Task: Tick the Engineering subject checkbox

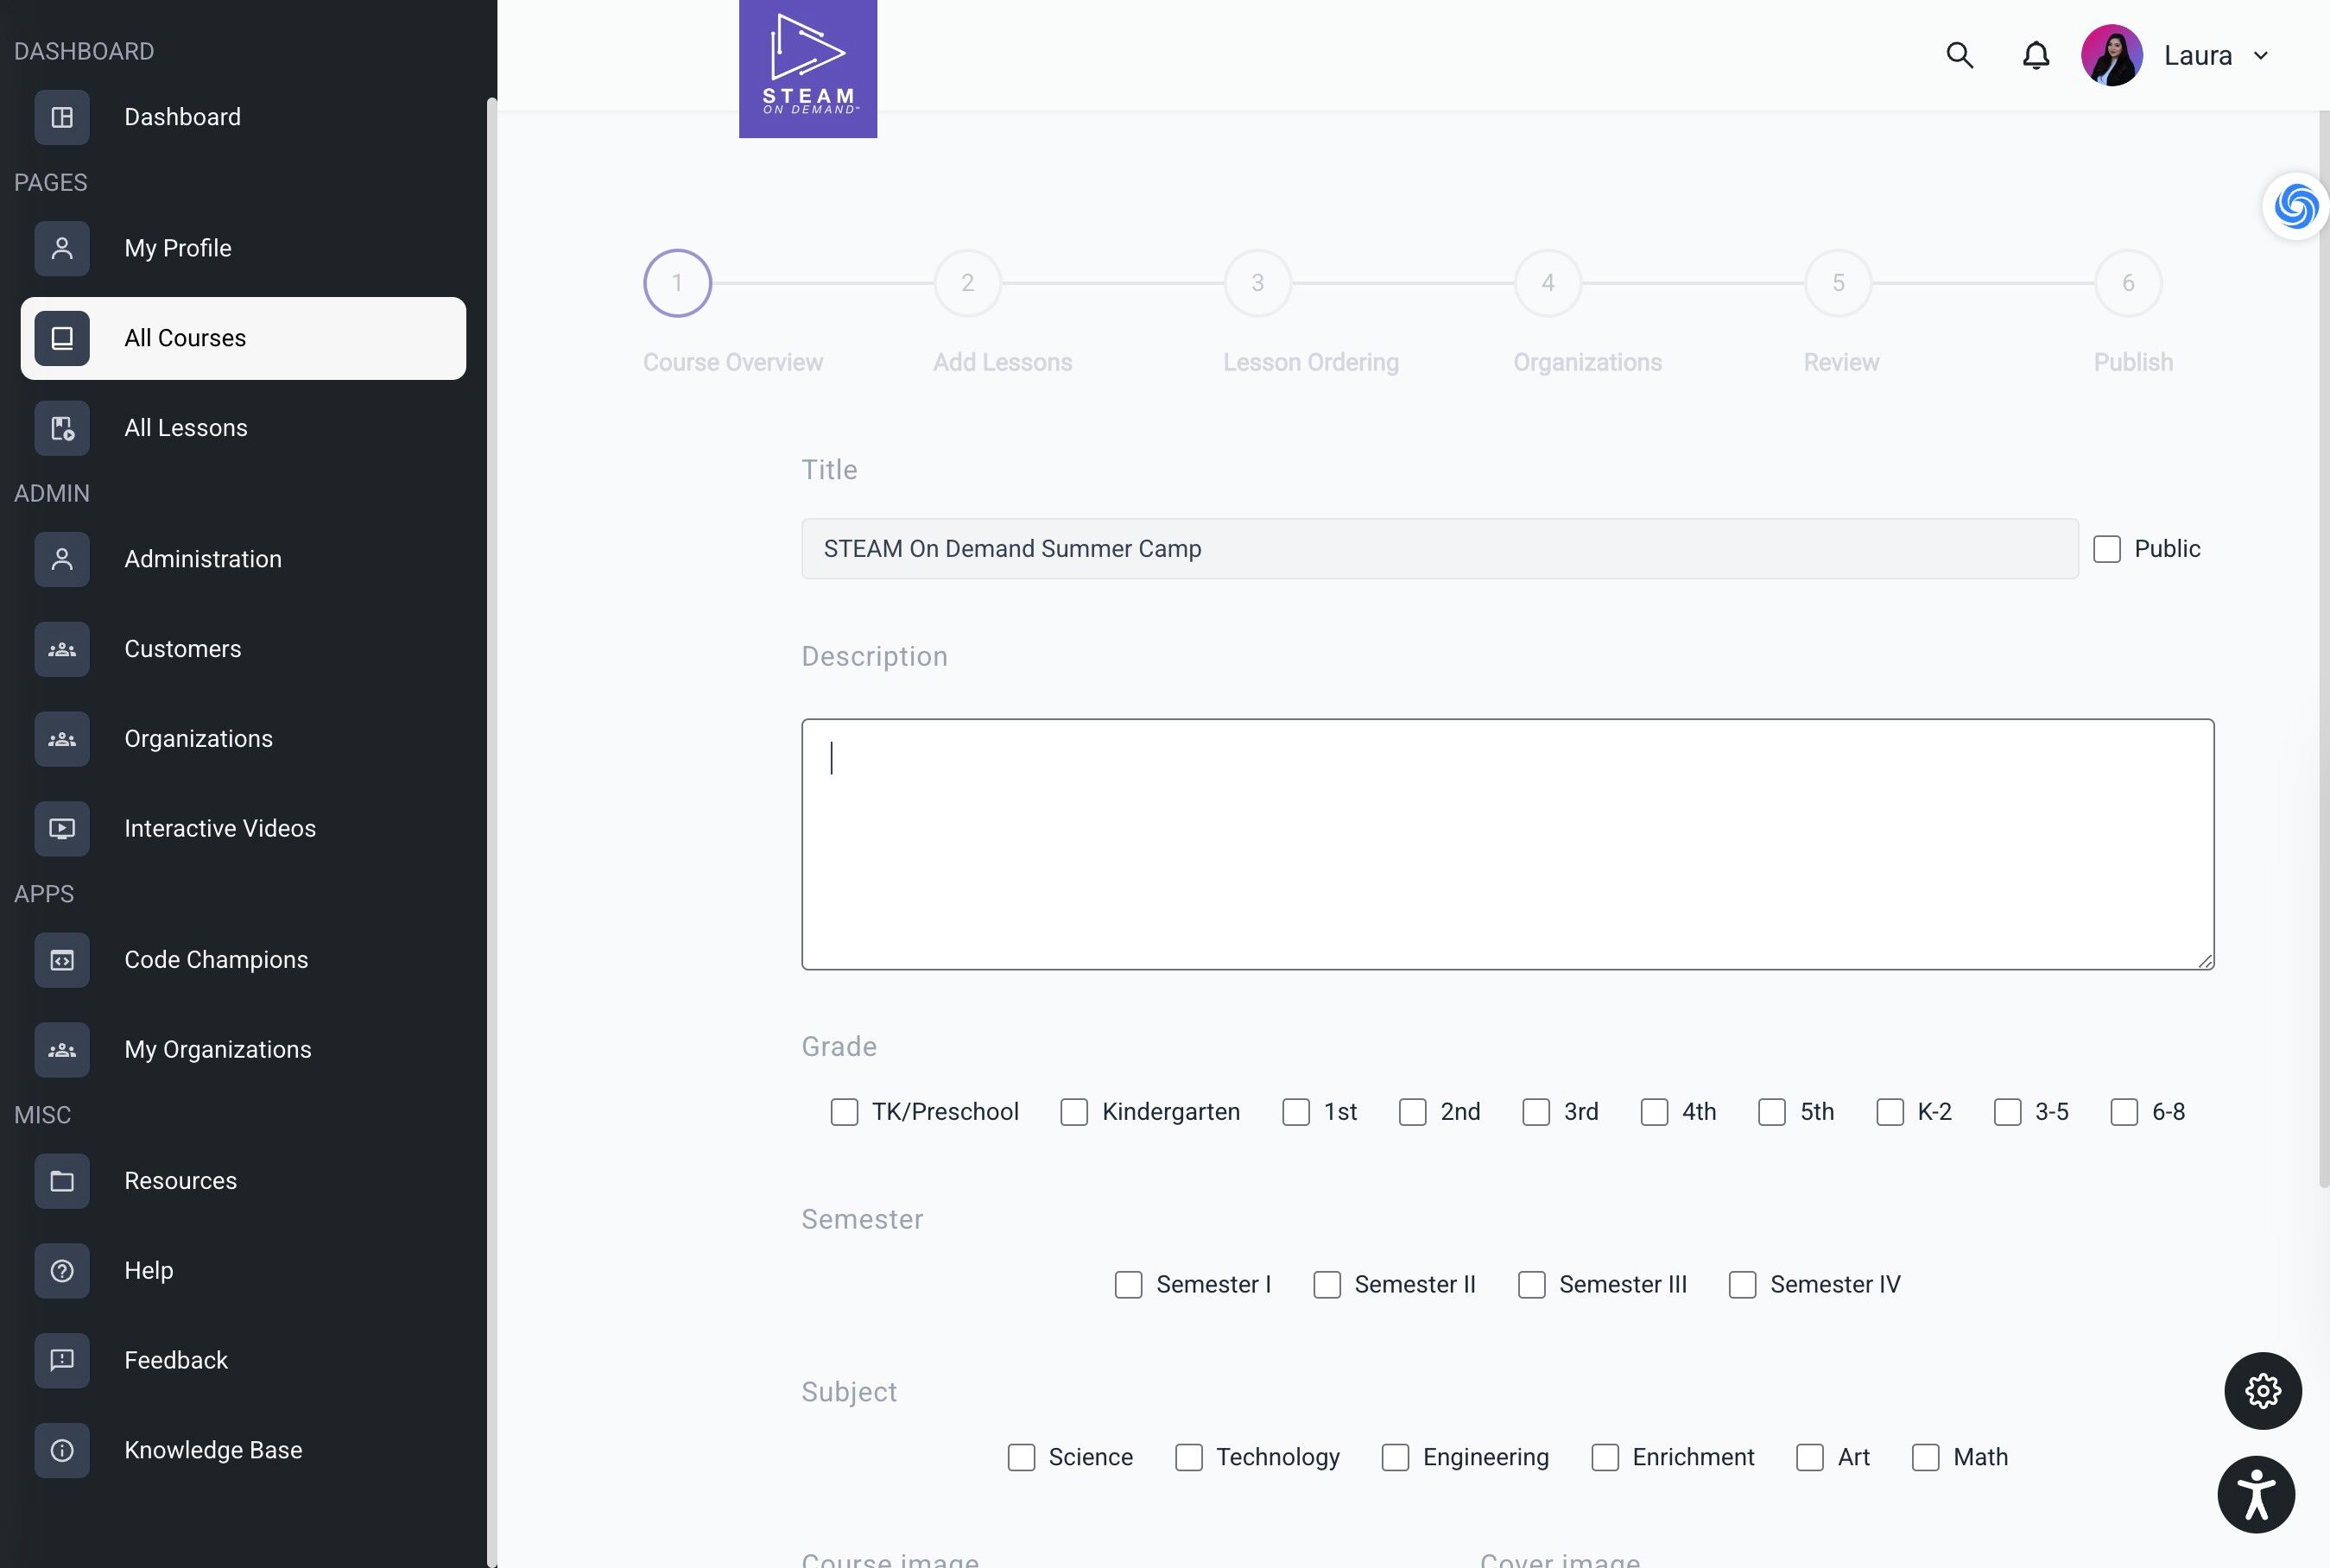Action: point(1395,1457)
